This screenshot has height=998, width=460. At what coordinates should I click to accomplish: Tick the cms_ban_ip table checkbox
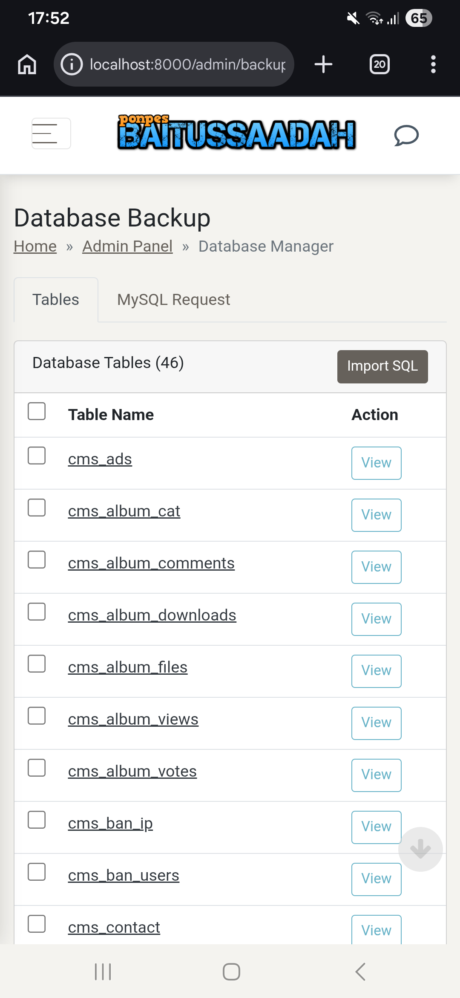[37, 820]
